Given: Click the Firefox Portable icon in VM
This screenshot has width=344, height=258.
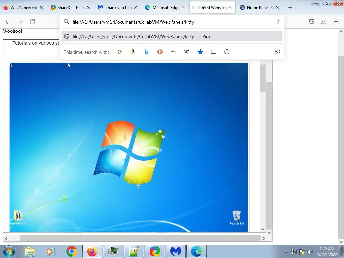Looking at the screenshot, I should [x=18, y=217].
